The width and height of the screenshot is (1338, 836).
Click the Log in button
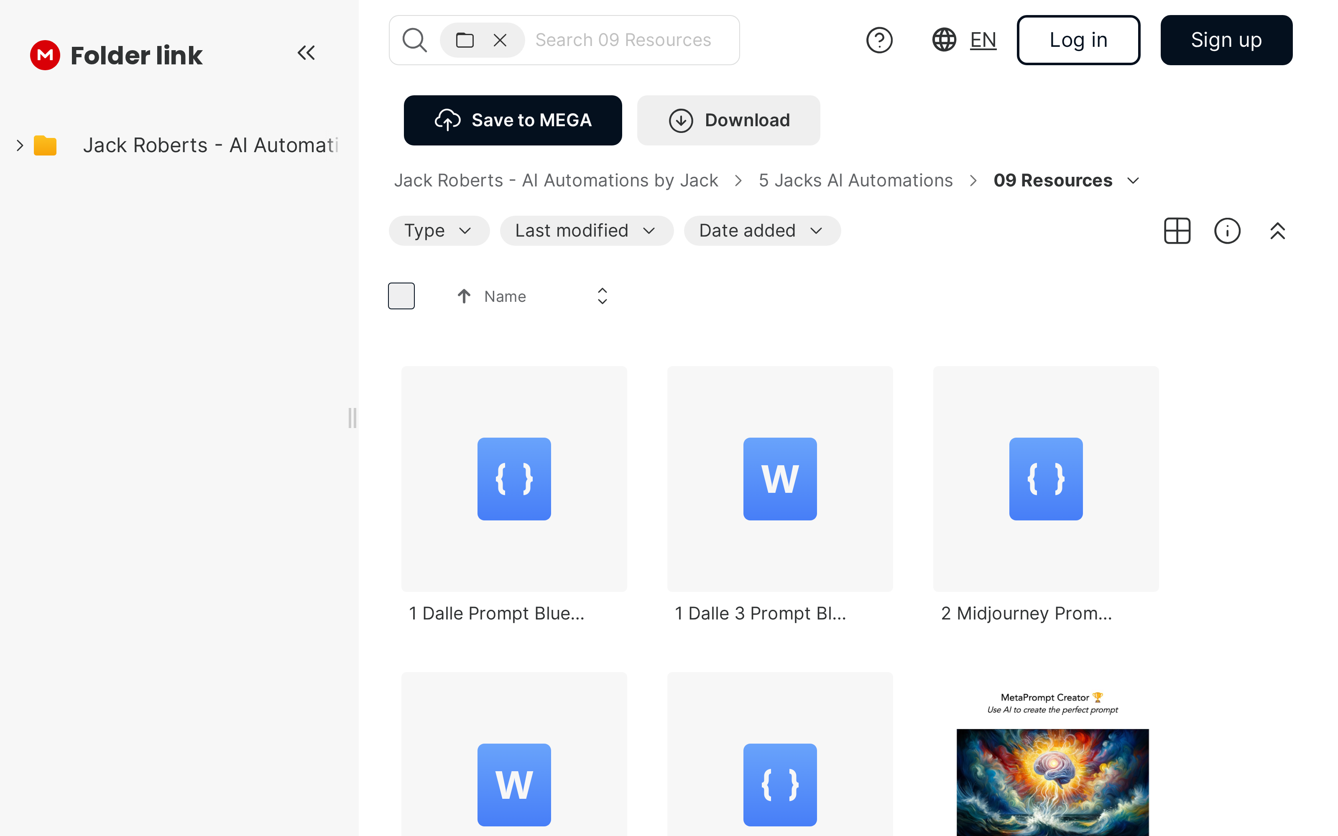1078,40
